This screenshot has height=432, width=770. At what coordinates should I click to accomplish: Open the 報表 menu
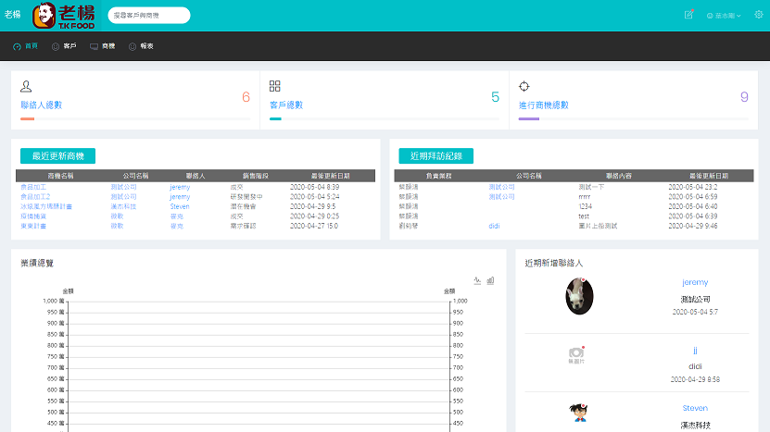point(141,45)
